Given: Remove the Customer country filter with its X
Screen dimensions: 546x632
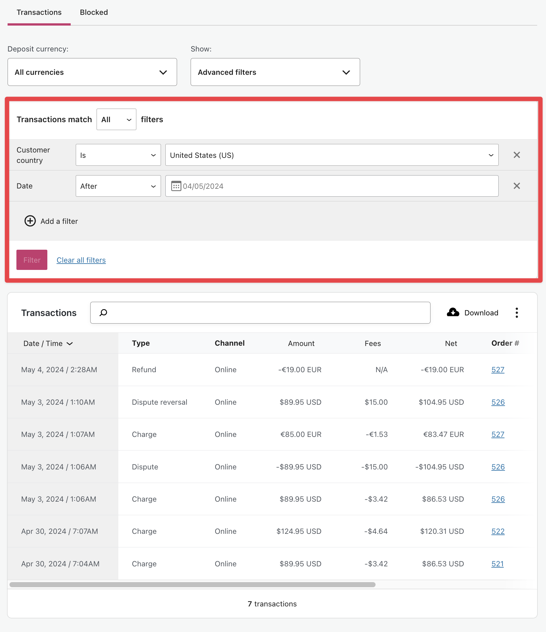Looking at the screenshot, I should pyautogui.click(x=517, y=155).
